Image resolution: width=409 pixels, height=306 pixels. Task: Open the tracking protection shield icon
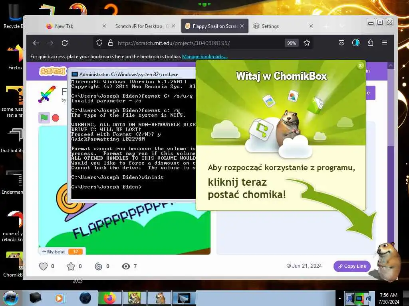pos(99,43)
